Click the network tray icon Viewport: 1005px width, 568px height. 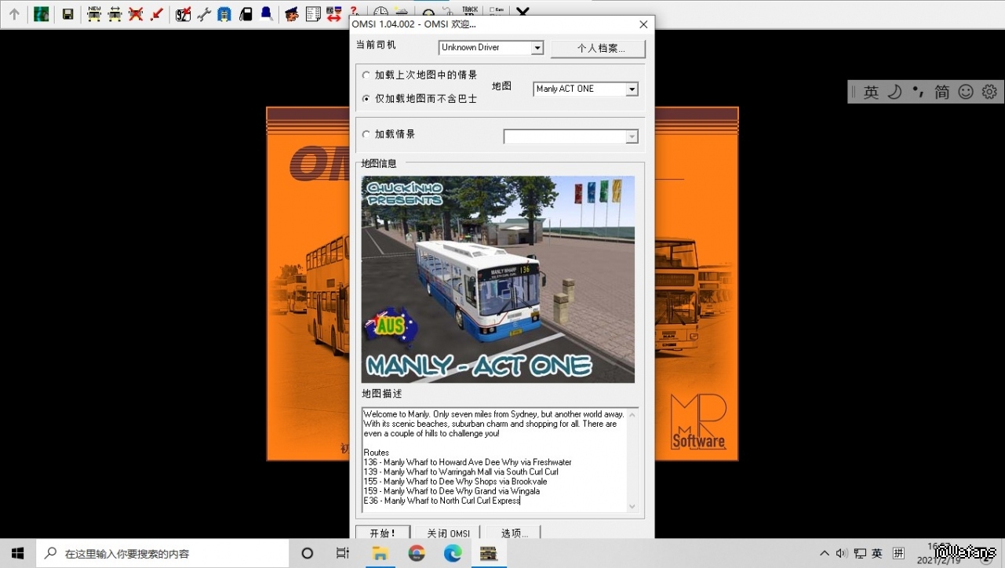pyautogui.click(x=860, y=553)
